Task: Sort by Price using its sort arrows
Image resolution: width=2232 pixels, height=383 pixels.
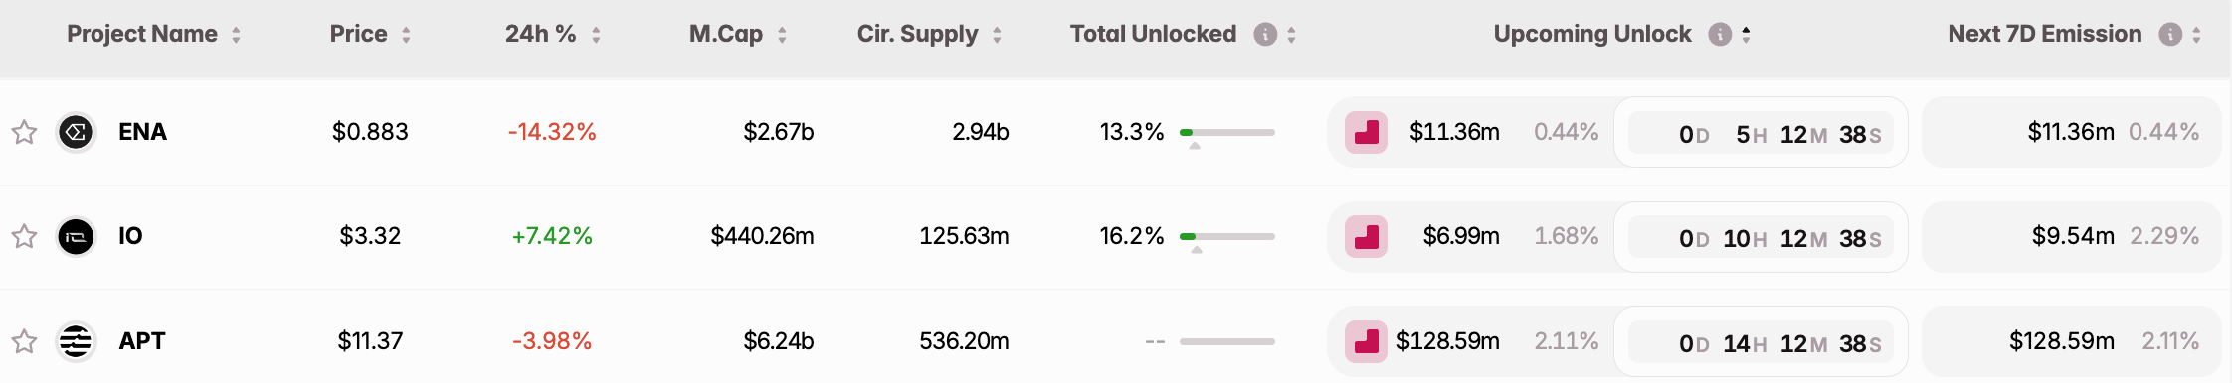Action: click(x=406, y=35)
